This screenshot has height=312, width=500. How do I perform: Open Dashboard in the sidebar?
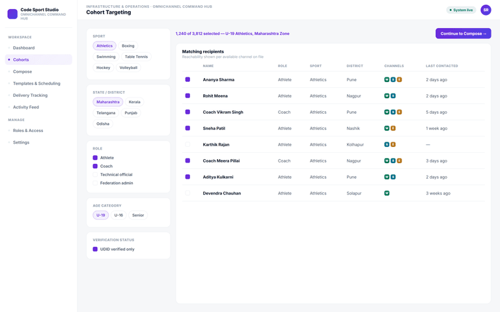(x=38, y=47)
